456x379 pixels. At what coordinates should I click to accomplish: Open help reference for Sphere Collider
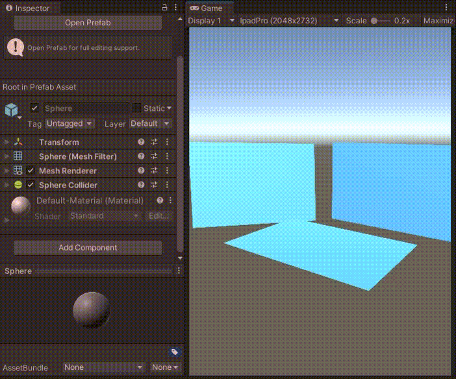pyautogui.click(x=141, y=184)
